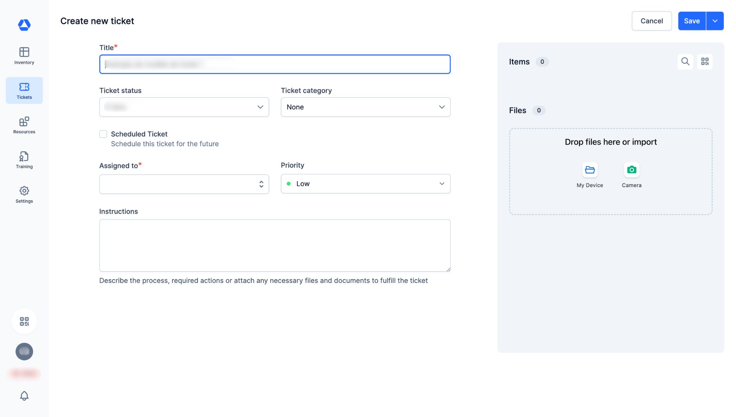Image resolution: width=736 pixels, height=417 pixels.
Task: Search items with magnifier icon
Action: pos(685,61)
